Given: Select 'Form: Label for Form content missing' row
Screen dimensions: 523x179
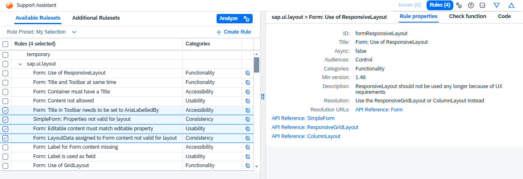Looking at the screenshot, I should click(x=127, y=147).
